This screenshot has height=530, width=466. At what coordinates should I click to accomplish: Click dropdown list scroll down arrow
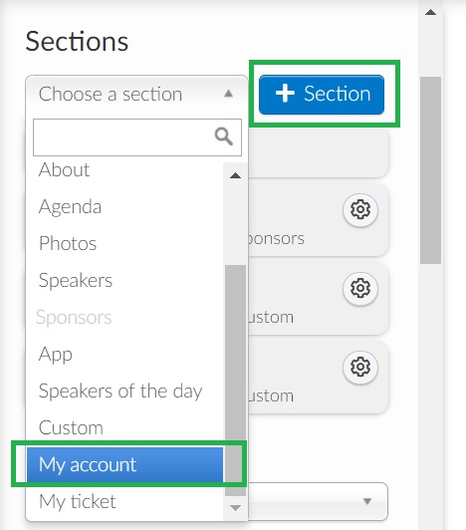pos(235,508)
